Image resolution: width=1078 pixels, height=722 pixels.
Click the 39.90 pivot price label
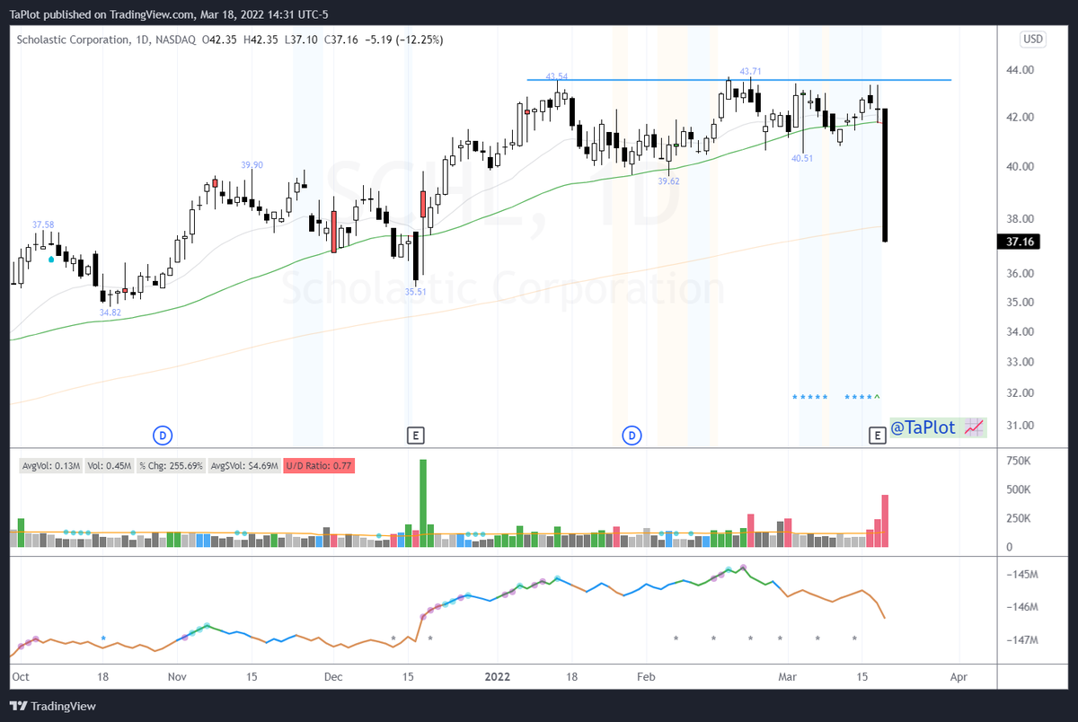[x=252, y=164]
